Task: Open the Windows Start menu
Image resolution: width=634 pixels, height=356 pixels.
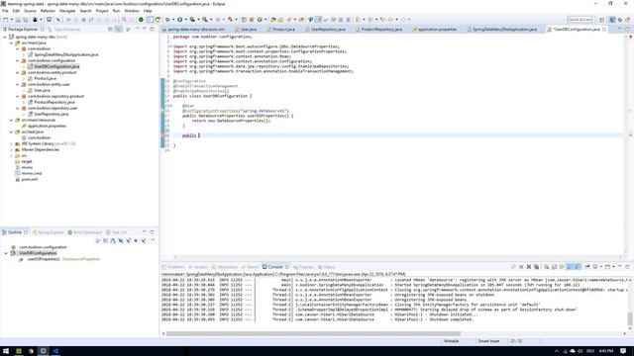Action: (x=6, y=351)
